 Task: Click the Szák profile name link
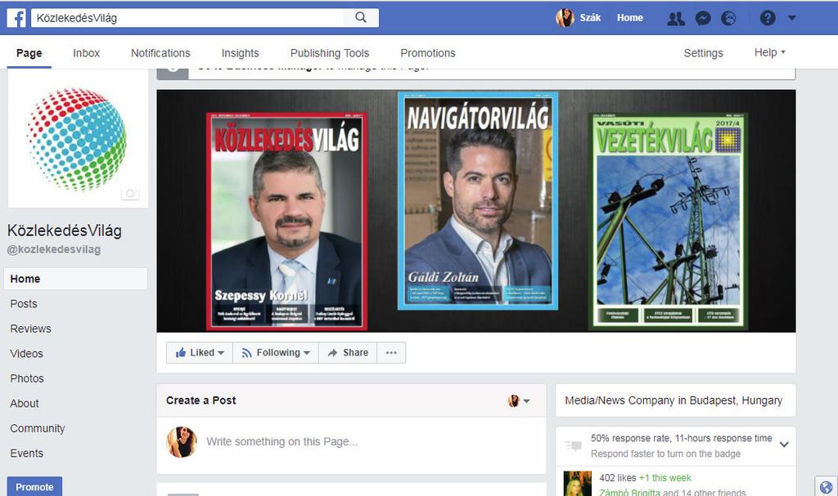pyautogui.click(x=590, y=18)
